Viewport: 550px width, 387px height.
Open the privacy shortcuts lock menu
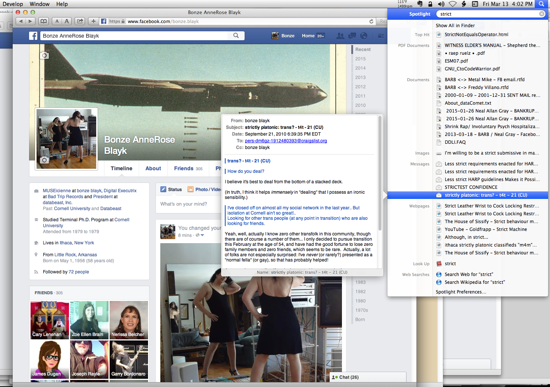point(380,36)
